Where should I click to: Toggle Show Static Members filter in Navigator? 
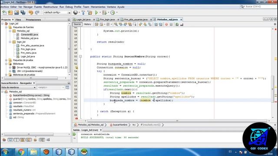click(x=17, y=140)
